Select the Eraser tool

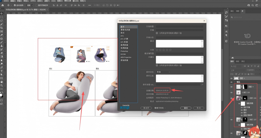(x=2, y=53)
